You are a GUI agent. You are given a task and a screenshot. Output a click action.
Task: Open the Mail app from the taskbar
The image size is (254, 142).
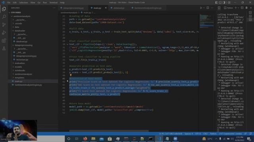click(102, 138)
